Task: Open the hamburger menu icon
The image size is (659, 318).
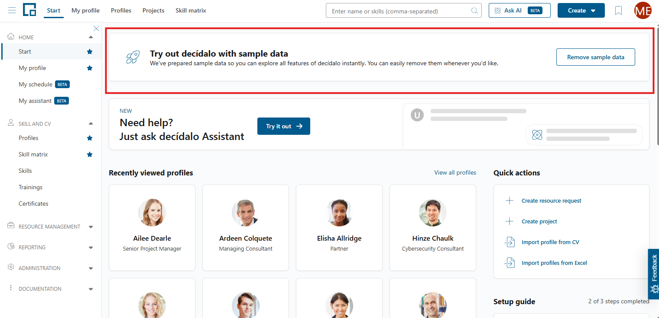Action: (x=12, y=10)
